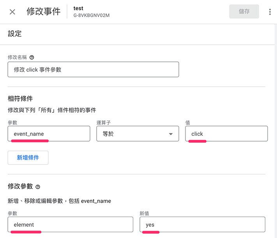Image resolution: width=277 pixels, height=238 pixels.
Task: Close the 修改事件 panel
Action: 12,12
